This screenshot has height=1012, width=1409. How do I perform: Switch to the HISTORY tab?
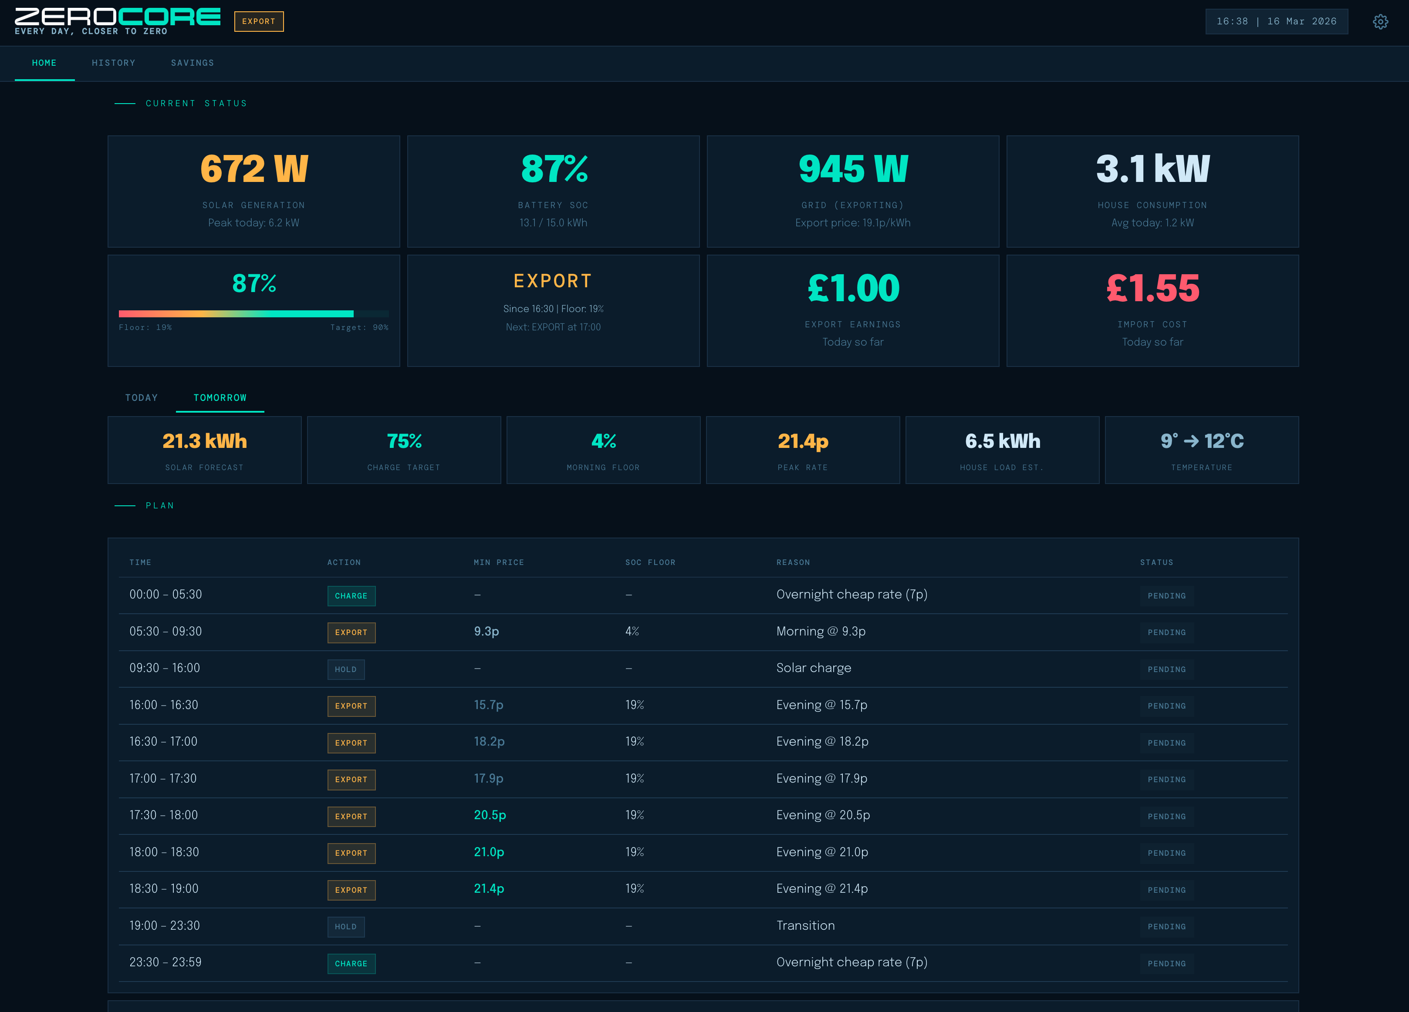click(x=114, y=63)
